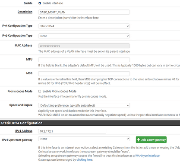Click the plus icon on Add a new gateway

[x=139, y=140]
